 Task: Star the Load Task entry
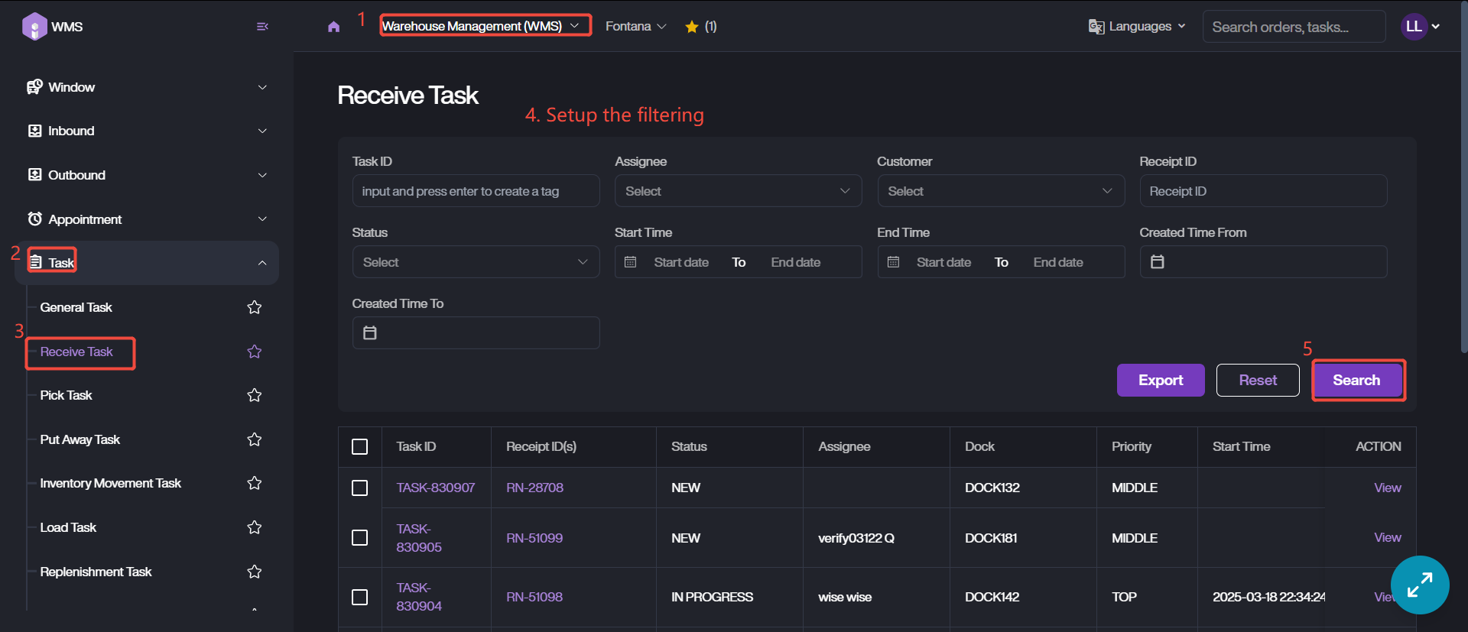pos(255,527)
